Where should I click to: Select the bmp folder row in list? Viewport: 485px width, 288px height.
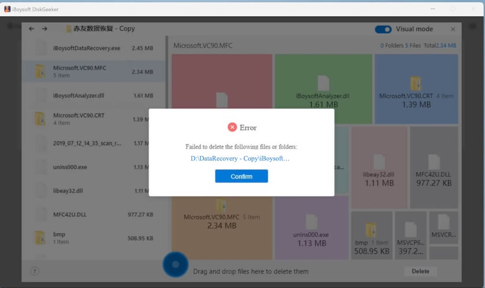pos(93,238)
